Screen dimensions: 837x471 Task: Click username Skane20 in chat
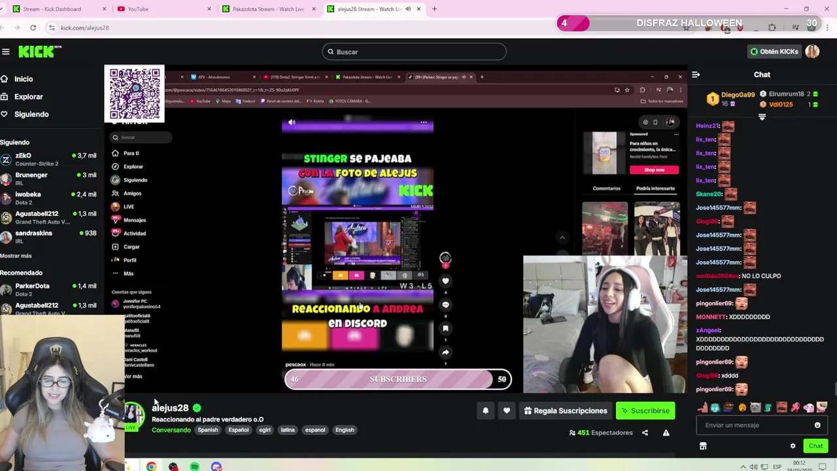pos(709,194)
